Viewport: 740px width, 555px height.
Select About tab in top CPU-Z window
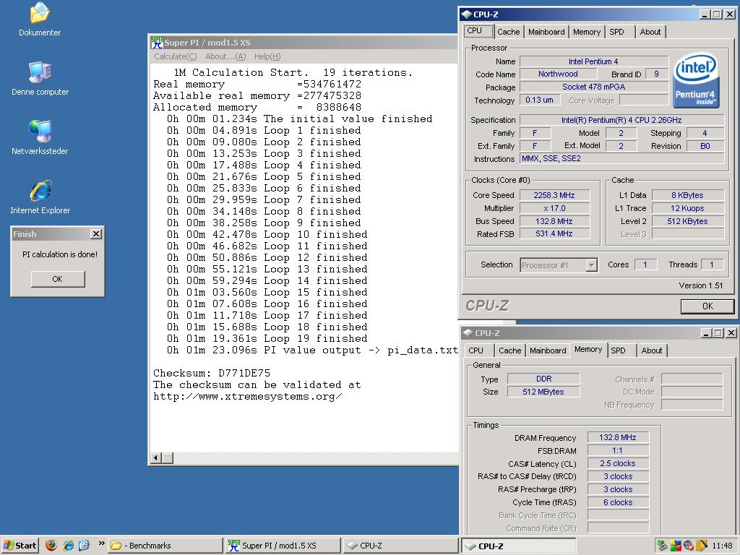coord(650,32)
